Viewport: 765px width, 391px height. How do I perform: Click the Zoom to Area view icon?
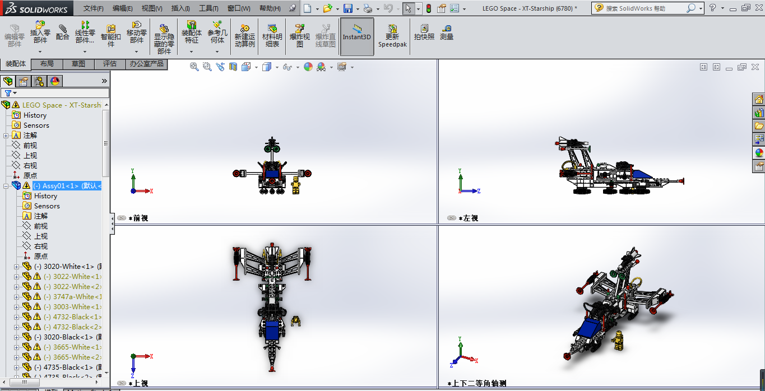point(207,67)
